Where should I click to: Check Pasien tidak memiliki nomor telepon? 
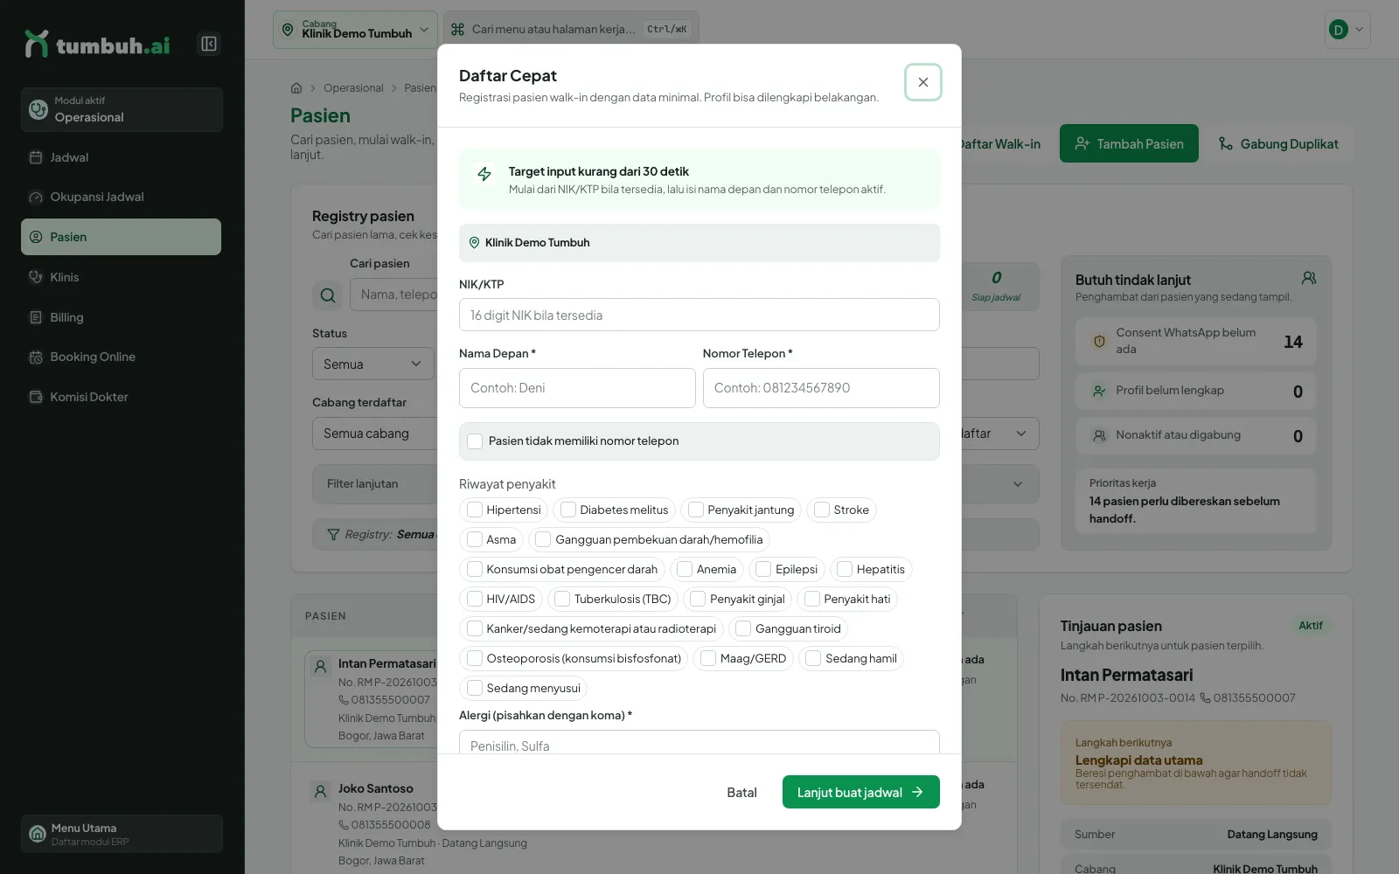[475, 441]
